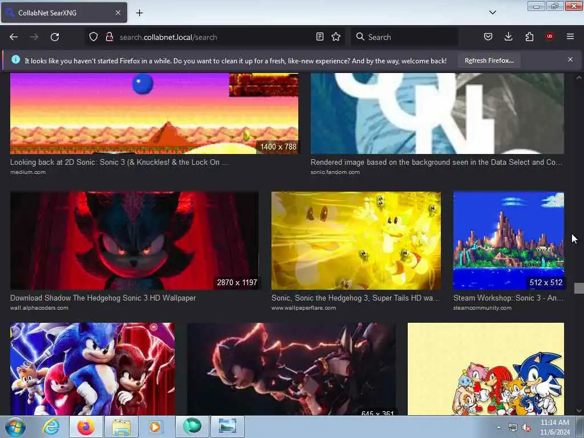
Task: Click the 1400 x 788 resolution badge
Action: [x=278, y=147]
